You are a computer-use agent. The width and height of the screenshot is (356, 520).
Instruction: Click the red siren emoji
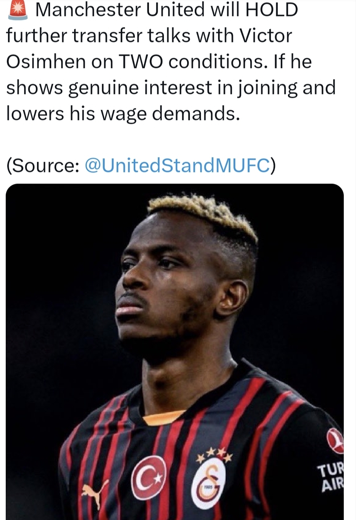tap(18, 10)
